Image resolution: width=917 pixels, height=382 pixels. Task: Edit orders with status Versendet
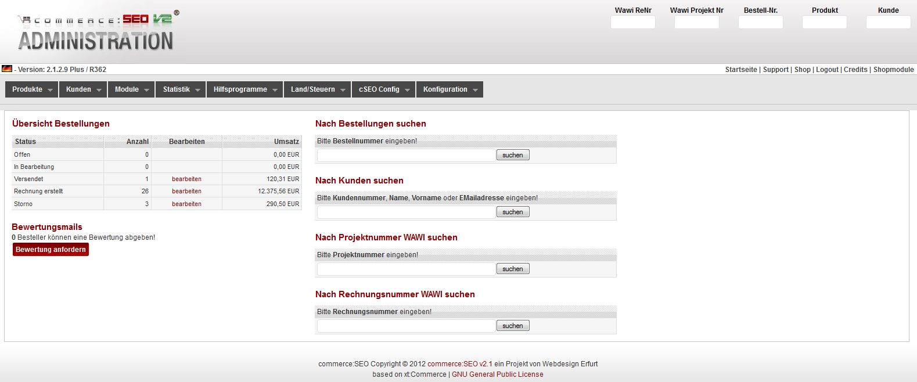pos(186,179)
